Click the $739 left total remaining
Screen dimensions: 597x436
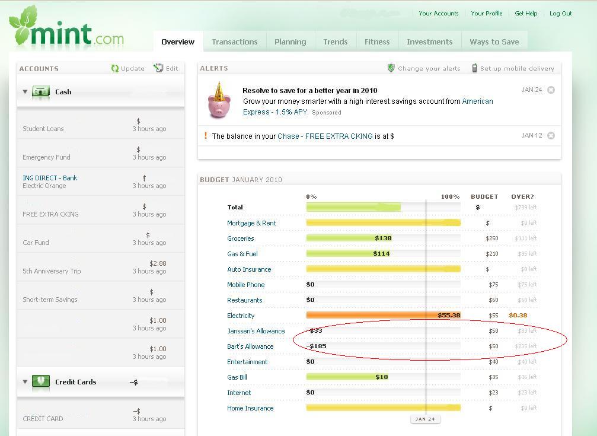click(x=525, y=208)
